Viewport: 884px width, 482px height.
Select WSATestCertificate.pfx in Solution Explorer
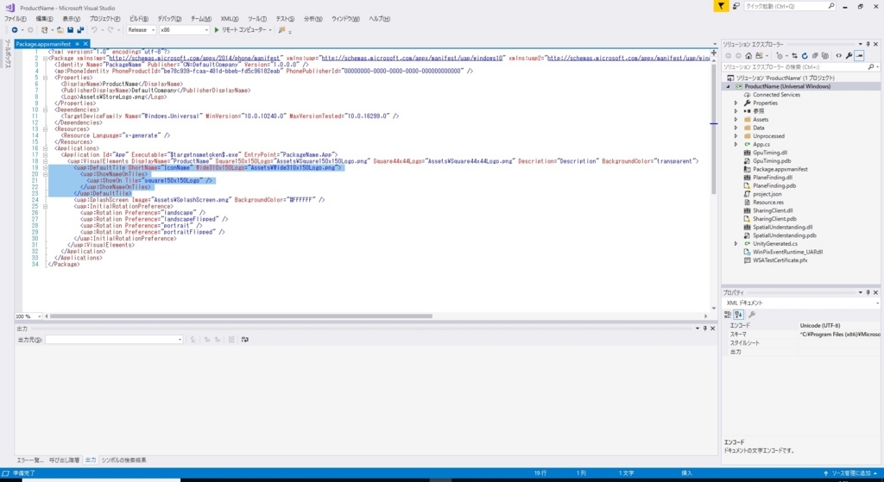pos(780,260)
